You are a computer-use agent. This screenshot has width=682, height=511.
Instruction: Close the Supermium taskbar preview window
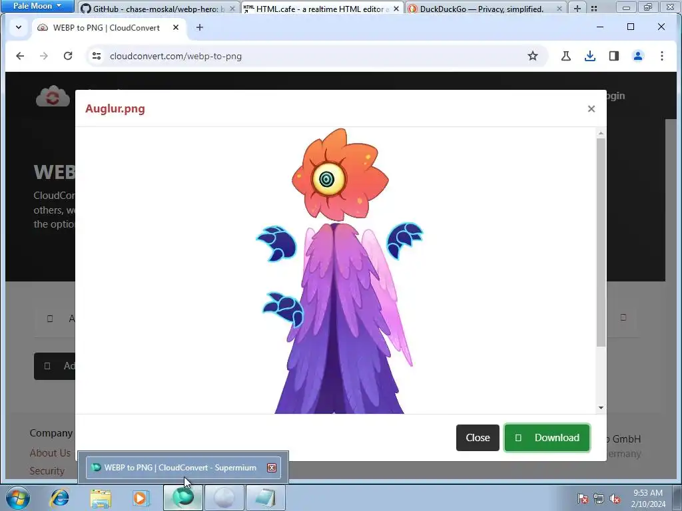pos(272,468)
